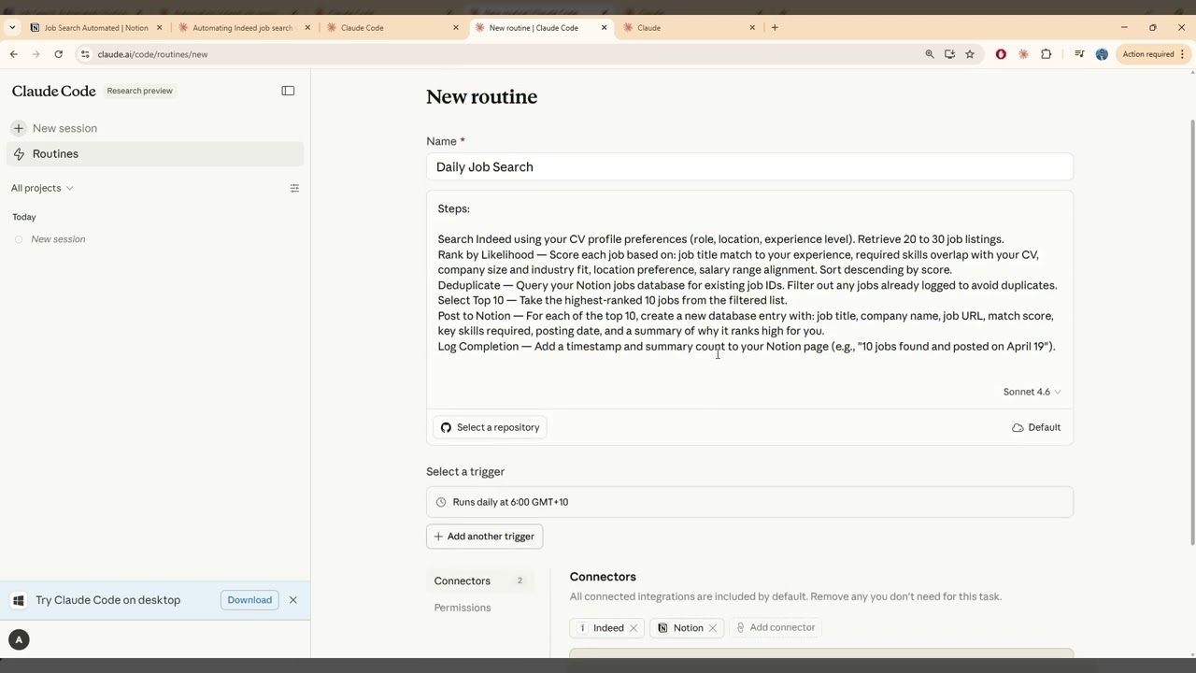This screenshot has height=673, width=1196.
Task: Open the Sonnet 4.6 model selector
Action: pyautogui.click(x=1032, y=392)
